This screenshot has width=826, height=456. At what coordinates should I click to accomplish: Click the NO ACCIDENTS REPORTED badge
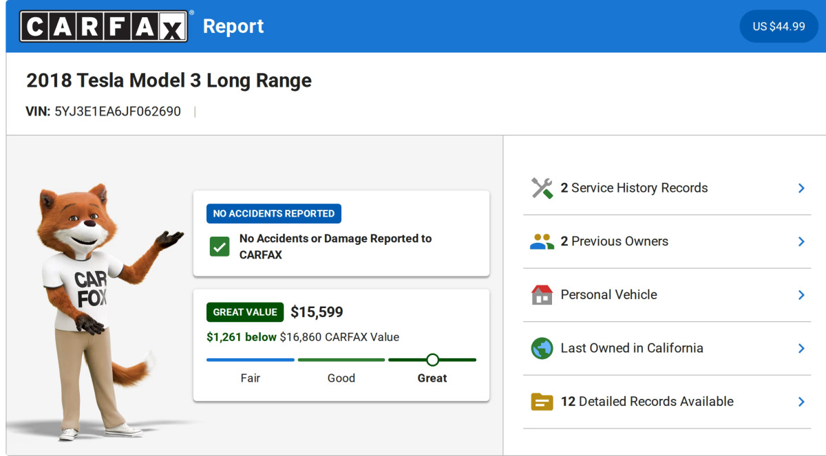(x=274, y=214)
